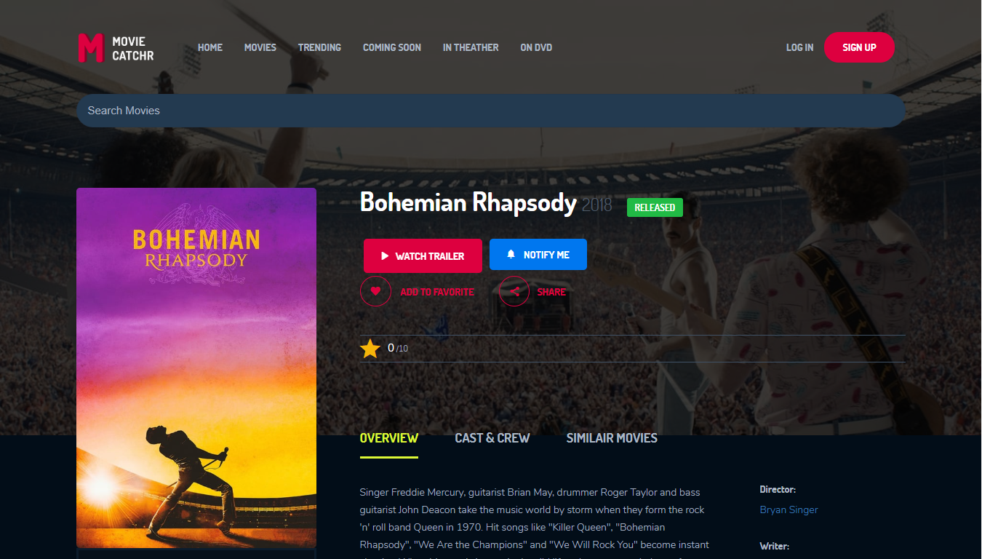Open director Bryan Singer link
982x559 pixels.
pyautogui.click(x=789, y=510)
